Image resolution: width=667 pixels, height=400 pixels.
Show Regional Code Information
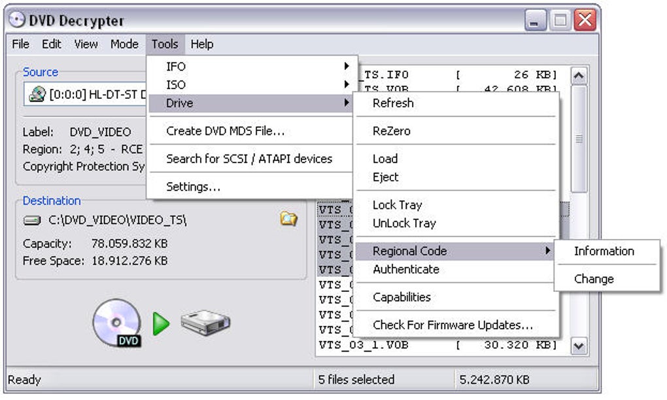click(607, 251)
